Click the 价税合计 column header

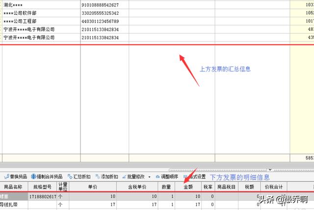pos(274,187)
